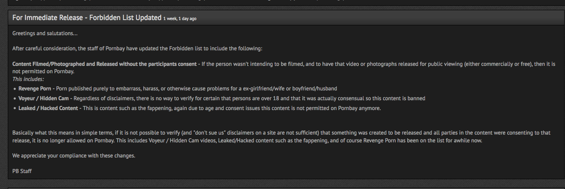
Task: Click the '1 week, 1 day ago' timestamp
Action: pyautogui.click(x=180, y=19)
